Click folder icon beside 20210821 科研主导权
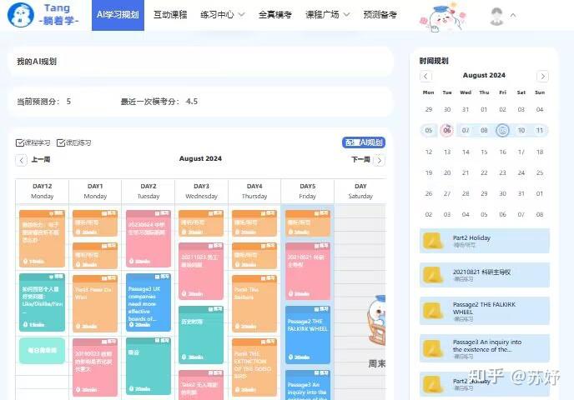 pyautogui.click(x=433, y=275)
